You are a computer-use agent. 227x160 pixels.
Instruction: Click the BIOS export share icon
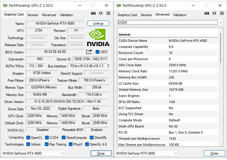pyautogui.click(x=89, y=51)
